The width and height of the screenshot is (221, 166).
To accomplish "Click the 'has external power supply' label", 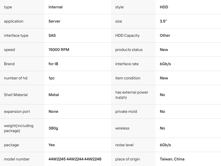I will click(132, 95).
